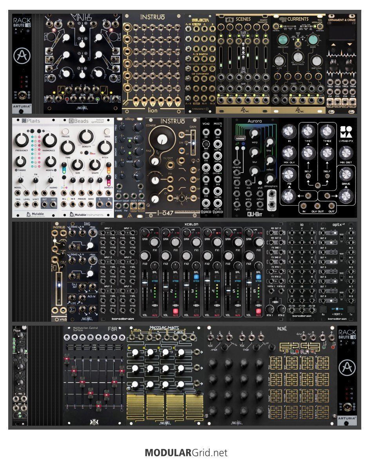Push the MODE button on nRings
The width and height of the screenshot is (373, 461).
(x=130, y=157)
